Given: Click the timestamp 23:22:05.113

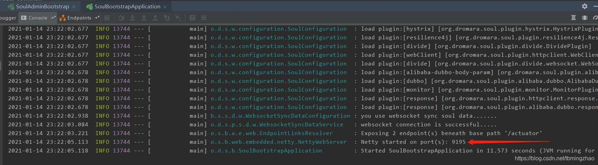Looking at the screenshot, I should pyautogui.click(x=67, y=142).
